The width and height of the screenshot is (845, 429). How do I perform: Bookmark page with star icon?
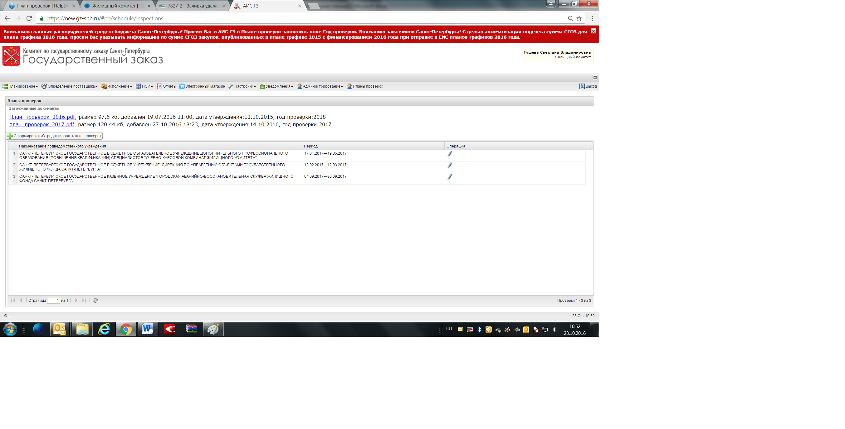click(x=579, y=18)
